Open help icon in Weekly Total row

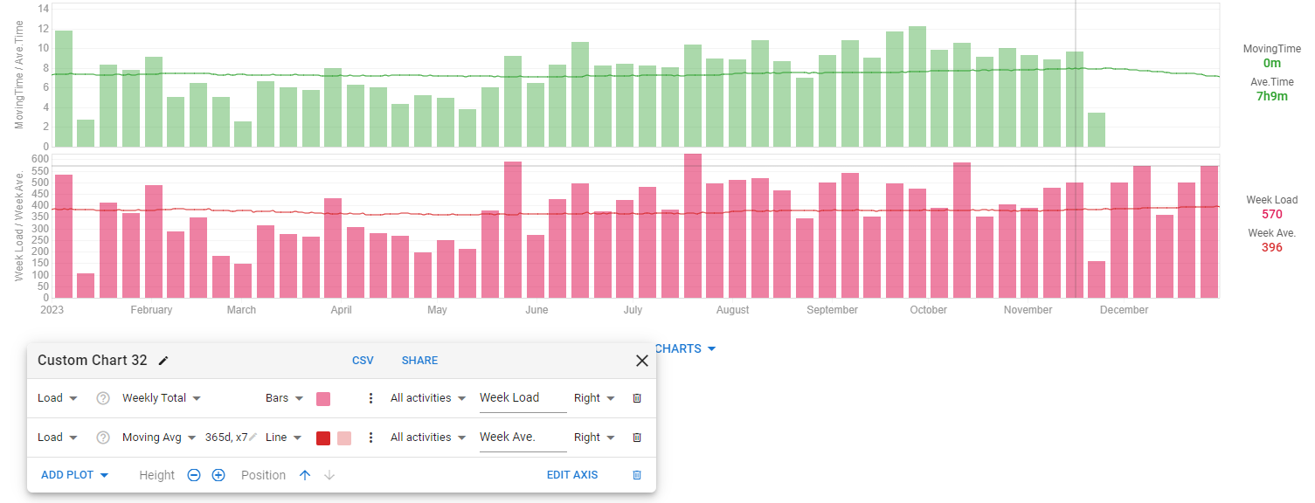pos(103,398)
